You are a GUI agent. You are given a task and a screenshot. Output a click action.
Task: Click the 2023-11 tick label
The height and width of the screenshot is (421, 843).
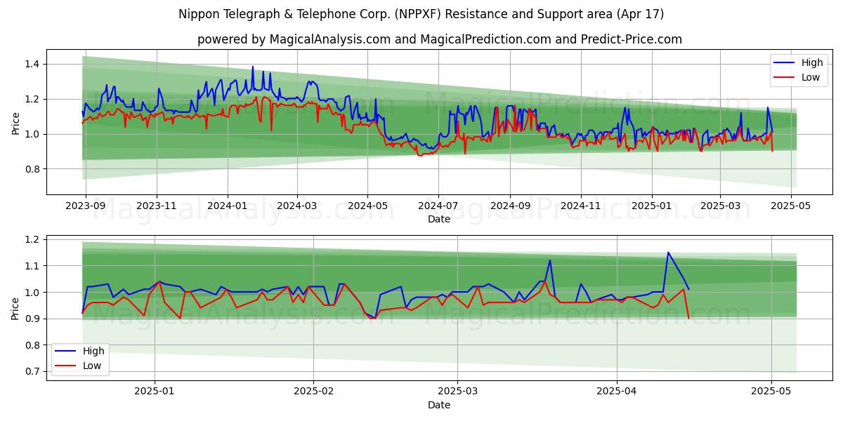point(156,206)
